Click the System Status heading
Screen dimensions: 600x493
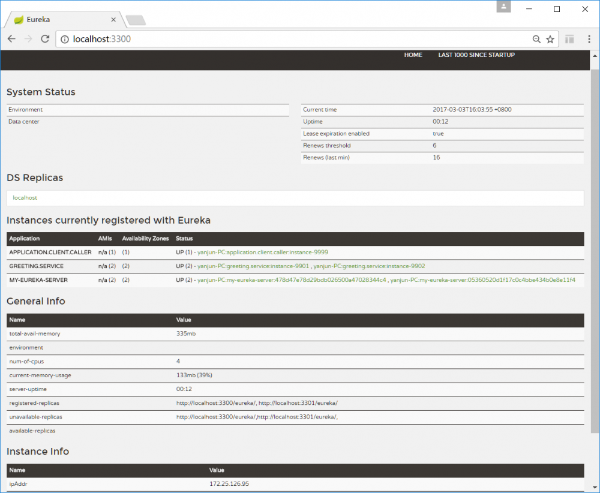pyautogui.click(x=41, y=92)
